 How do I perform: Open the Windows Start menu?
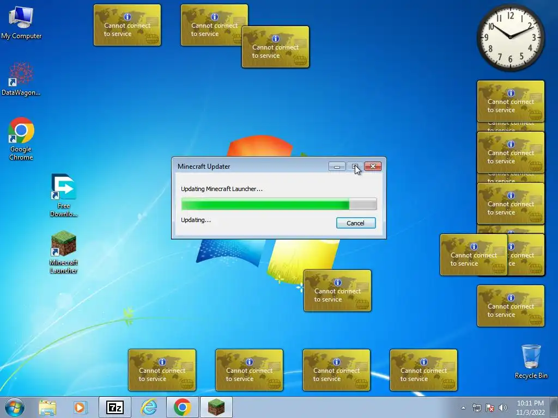point(15,407)
